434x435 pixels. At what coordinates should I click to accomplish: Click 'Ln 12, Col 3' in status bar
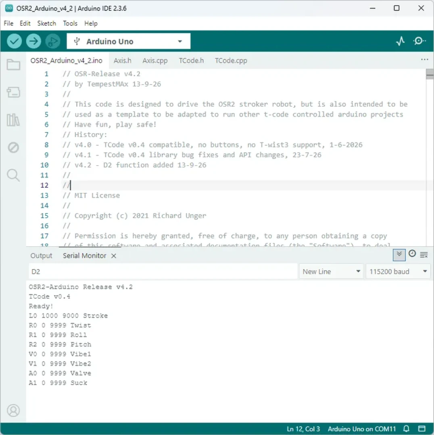pos(303,429)
